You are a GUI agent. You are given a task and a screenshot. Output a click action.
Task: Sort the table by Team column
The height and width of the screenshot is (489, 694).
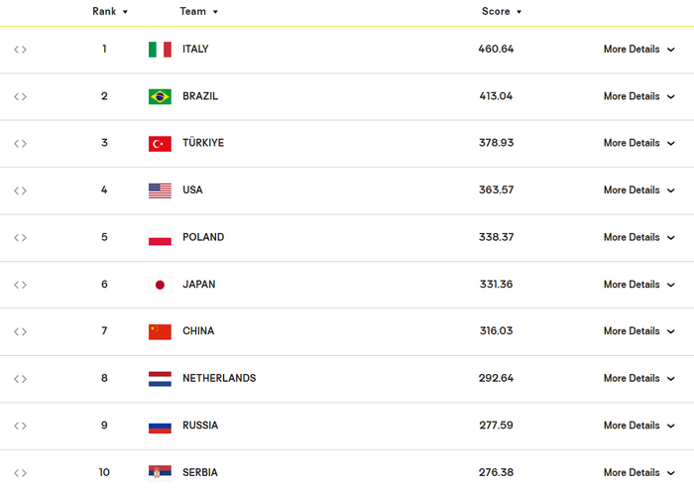click(x=198, y=12)
